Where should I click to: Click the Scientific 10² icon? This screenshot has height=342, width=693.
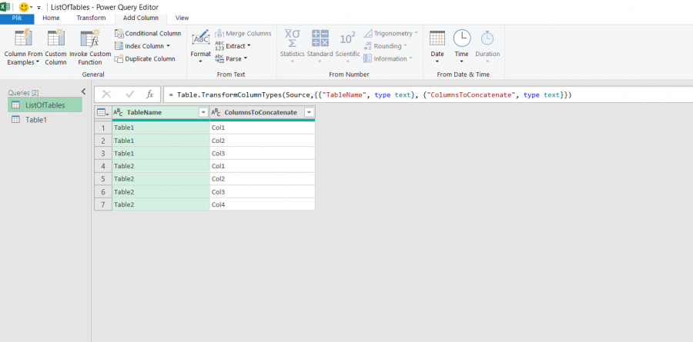click(x=347, y=38)
